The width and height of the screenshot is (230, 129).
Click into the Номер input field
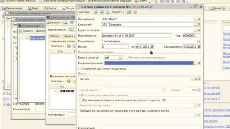click(x=115, y=47)
